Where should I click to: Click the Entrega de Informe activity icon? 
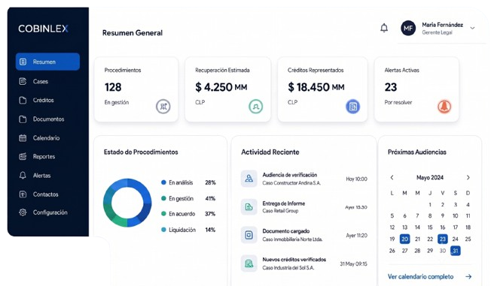coord(249,207)
